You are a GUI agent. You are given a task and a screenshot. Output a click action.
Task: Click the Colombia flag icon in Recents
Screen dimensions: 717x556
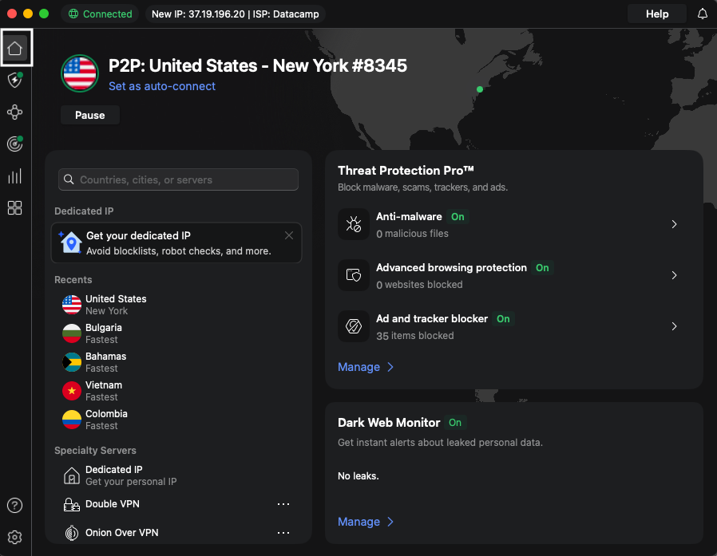[72, 420]
